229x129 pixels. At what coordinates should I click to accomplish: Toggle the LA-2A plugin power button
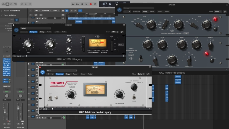pos(43,72)
